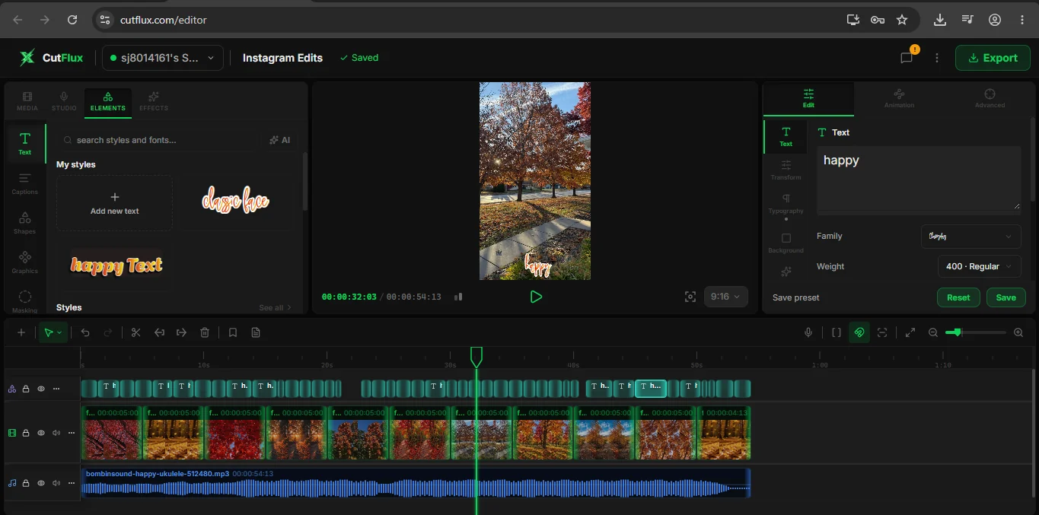
Task: Click the scan frame icon beside the magnet
Action: click(882, 332)
